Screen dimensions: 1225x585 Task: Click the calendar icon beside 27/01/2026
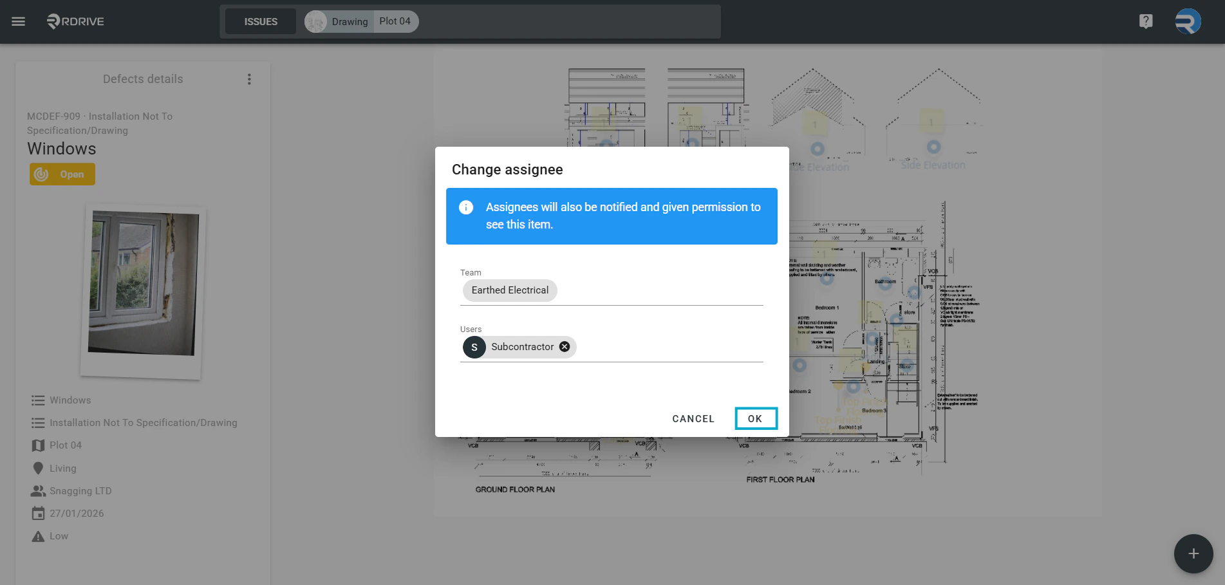[x=38, y=513]
